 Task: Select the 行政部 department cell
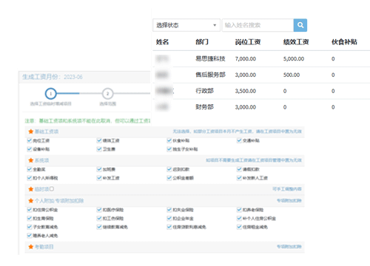pos(204,91)
